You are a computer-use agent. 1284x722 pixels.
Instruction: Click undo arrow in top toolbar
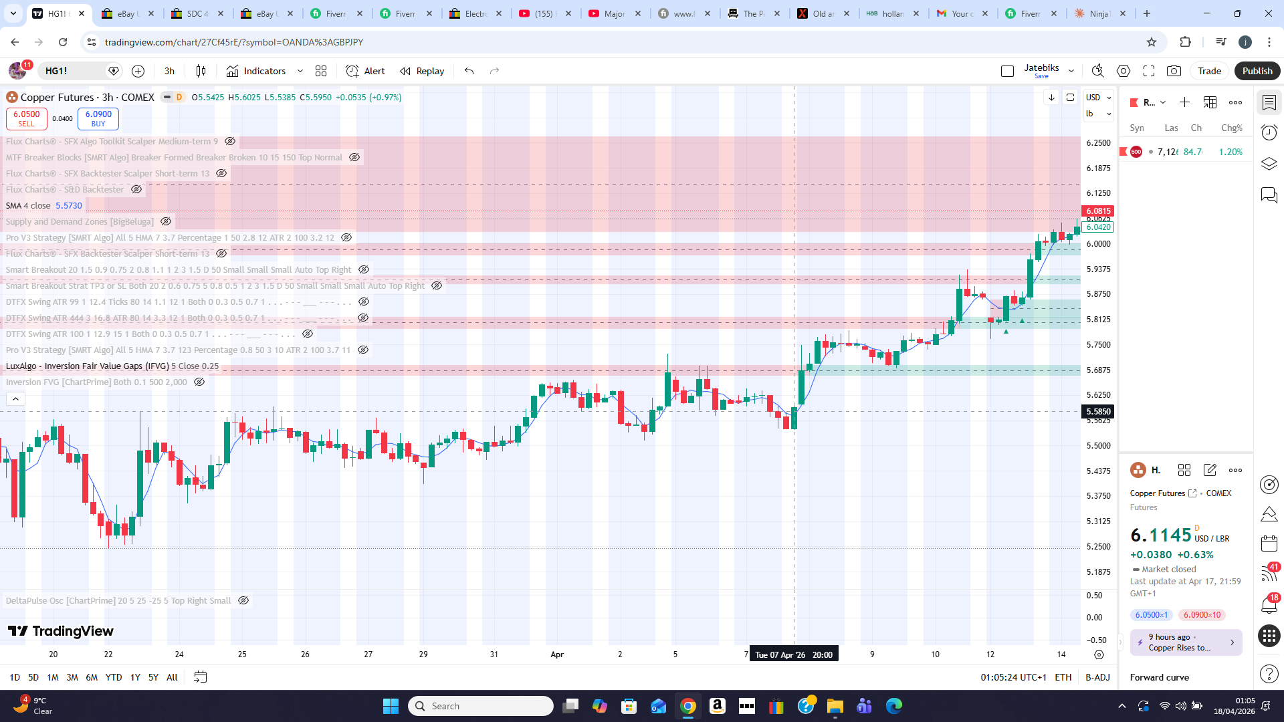click(469, 71)
